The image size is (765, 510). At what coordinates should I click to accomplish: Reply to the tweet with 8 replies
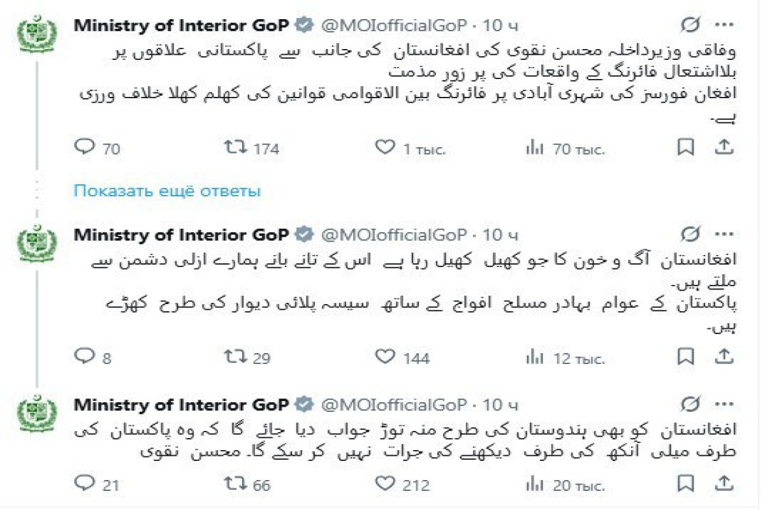(85, 357)
